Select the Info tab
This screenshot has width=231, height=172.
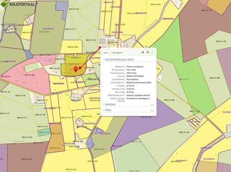click(106, 52)
